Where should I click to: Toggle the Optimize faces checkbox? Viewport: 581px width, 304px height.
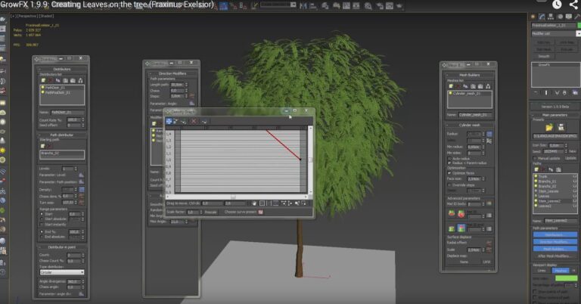coord(449,173)
